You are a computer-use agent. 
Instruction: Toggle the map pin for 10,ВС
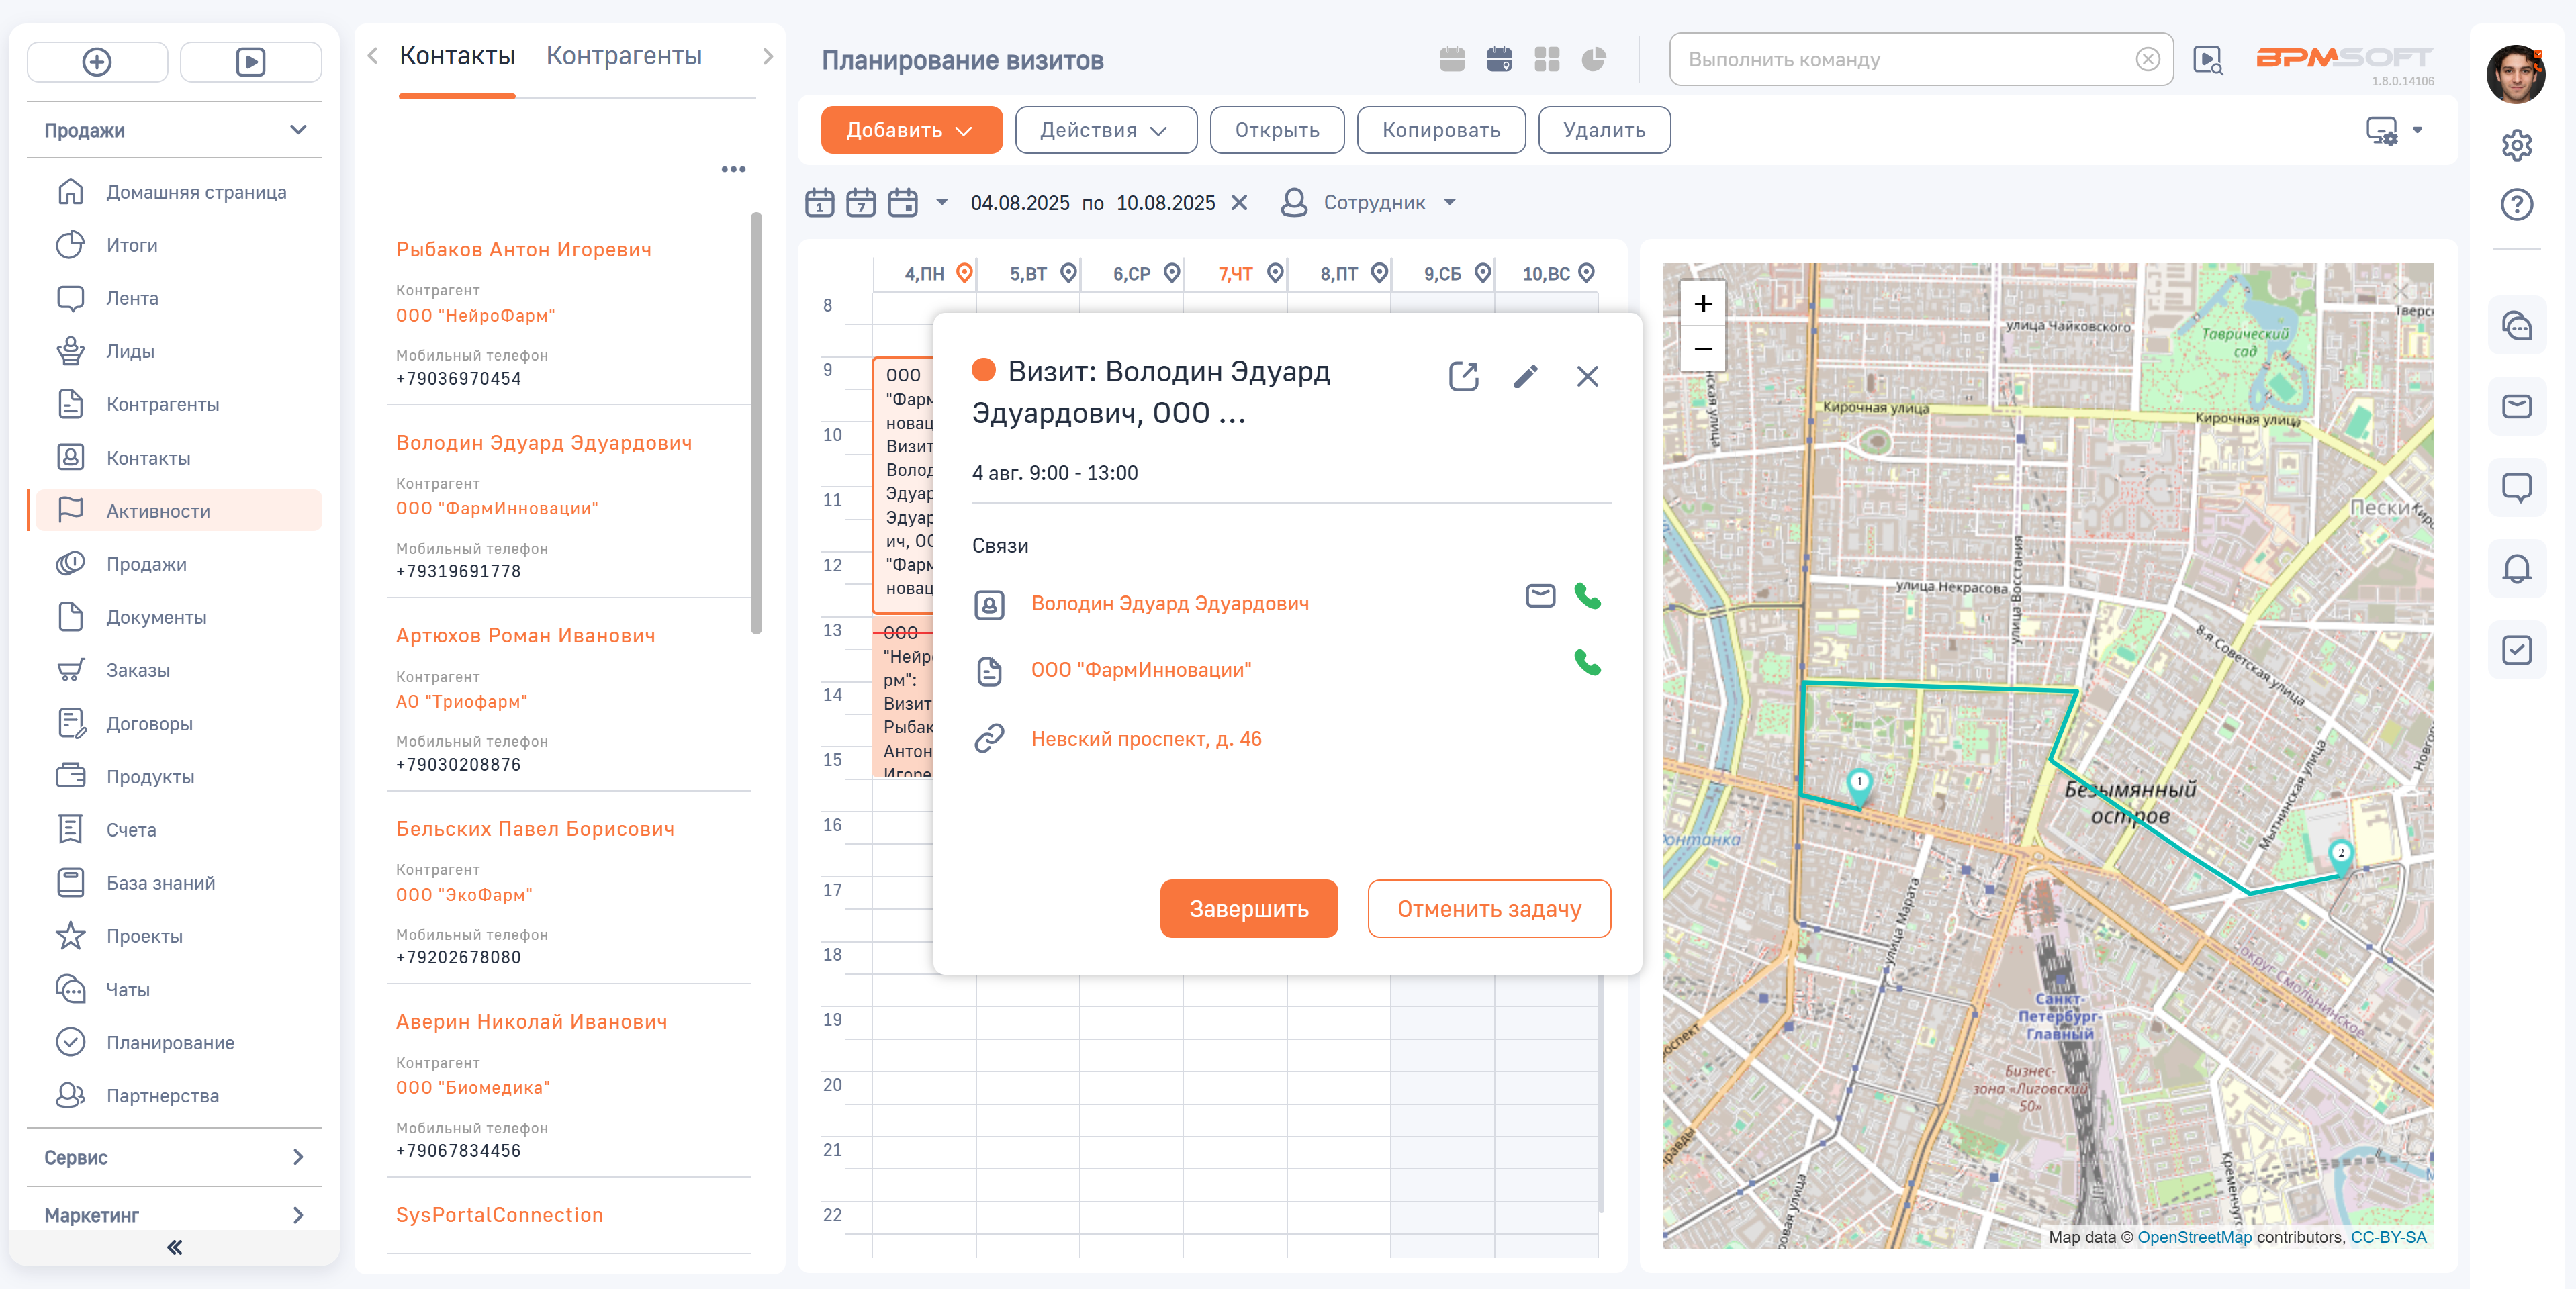[x=1586, y=273]
